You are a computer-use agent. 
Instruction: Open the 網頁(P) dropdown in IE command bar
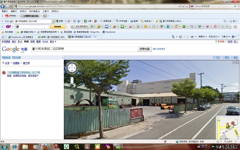(x=202, y=37)
